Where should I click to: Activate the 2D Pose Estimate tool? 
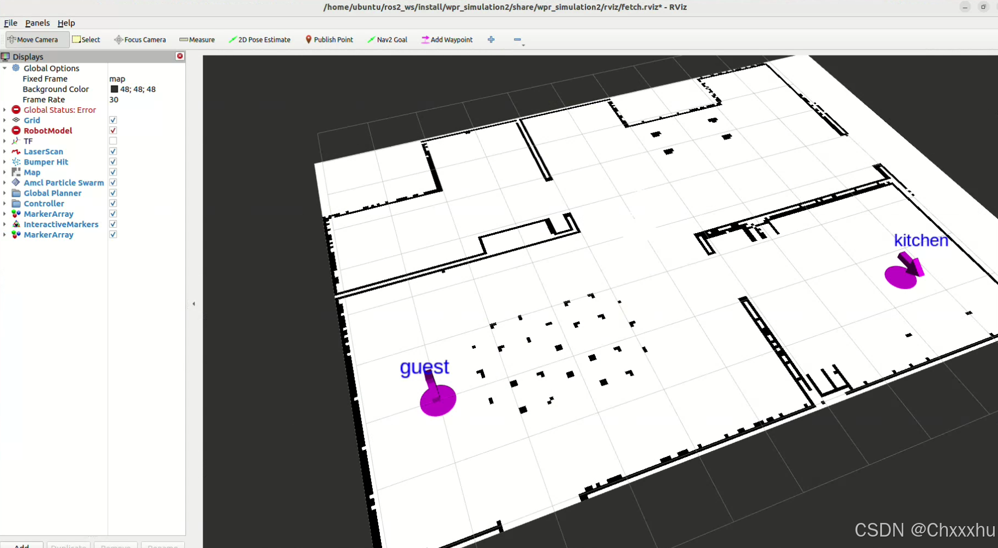point(259,40)
